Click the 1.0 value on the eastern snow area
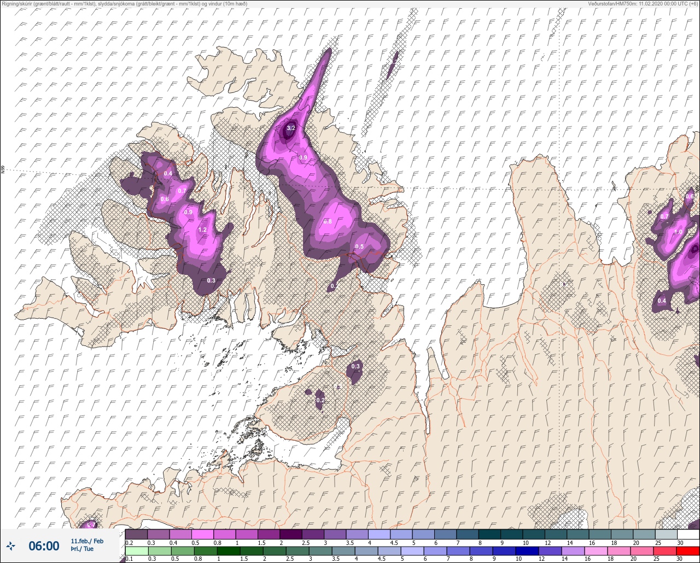The height and width of the screenshot is (563, 700). tap(678, 232)
